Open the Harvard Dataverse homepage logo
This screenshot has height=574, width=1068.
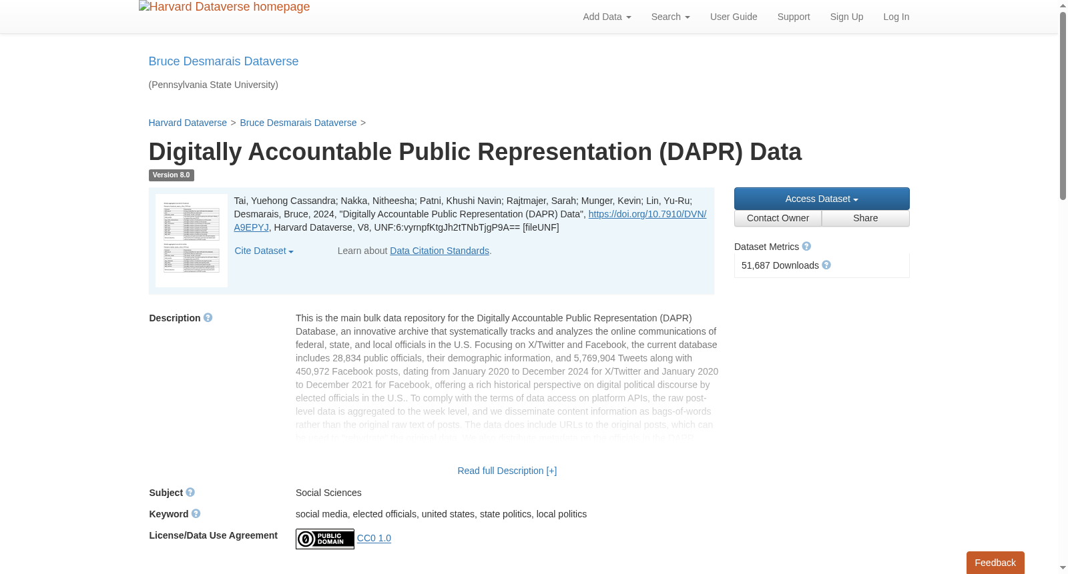224,7
